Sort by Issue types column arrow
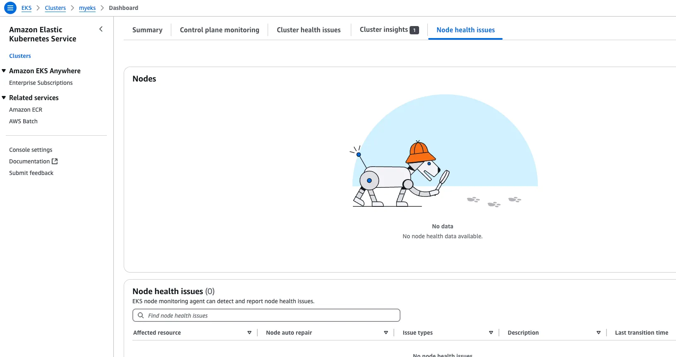 491,333
